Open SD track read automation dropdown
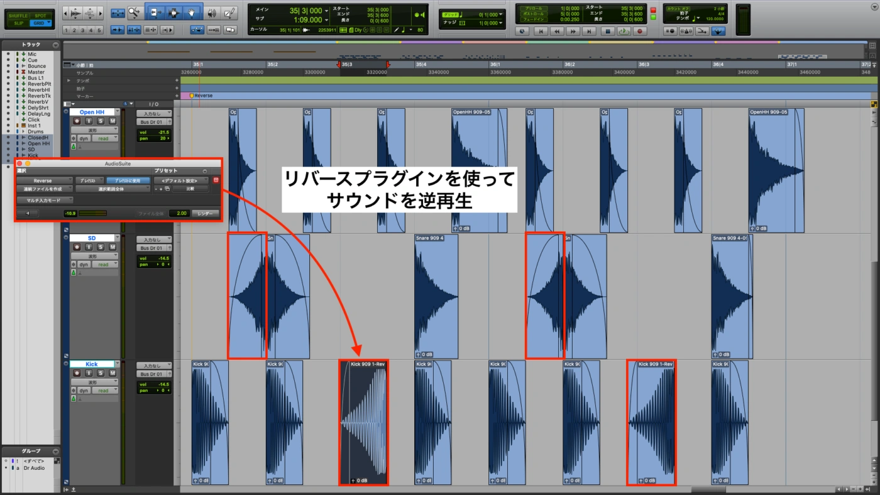The image size is (880, 495). (105, 264)
